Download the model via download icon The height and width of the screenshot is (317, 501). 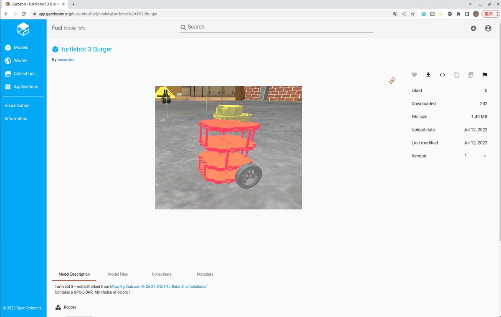point(428,75)
